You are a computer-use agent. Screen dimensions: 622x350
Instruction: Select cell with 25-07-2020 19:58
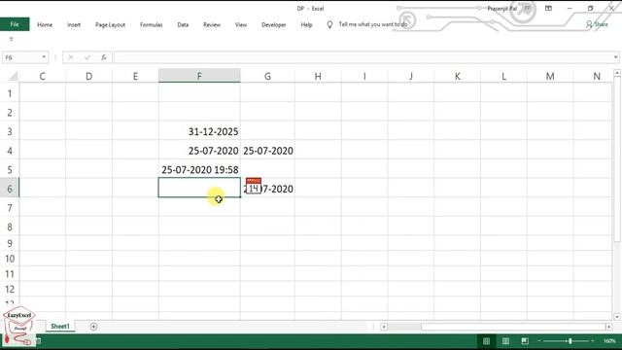click(199, 169)
